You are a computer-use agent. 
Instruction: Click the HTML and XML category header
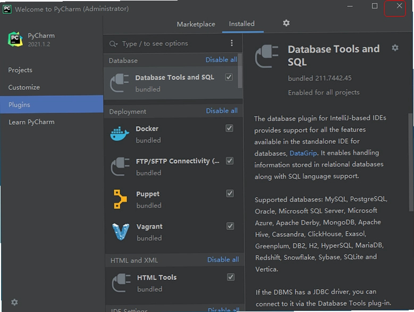coord(134,260)
